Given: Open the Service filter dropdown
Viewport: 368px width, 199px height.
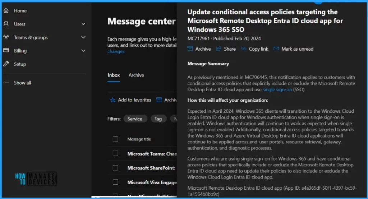Looking at the screenshot, I should tap(135, 119).
